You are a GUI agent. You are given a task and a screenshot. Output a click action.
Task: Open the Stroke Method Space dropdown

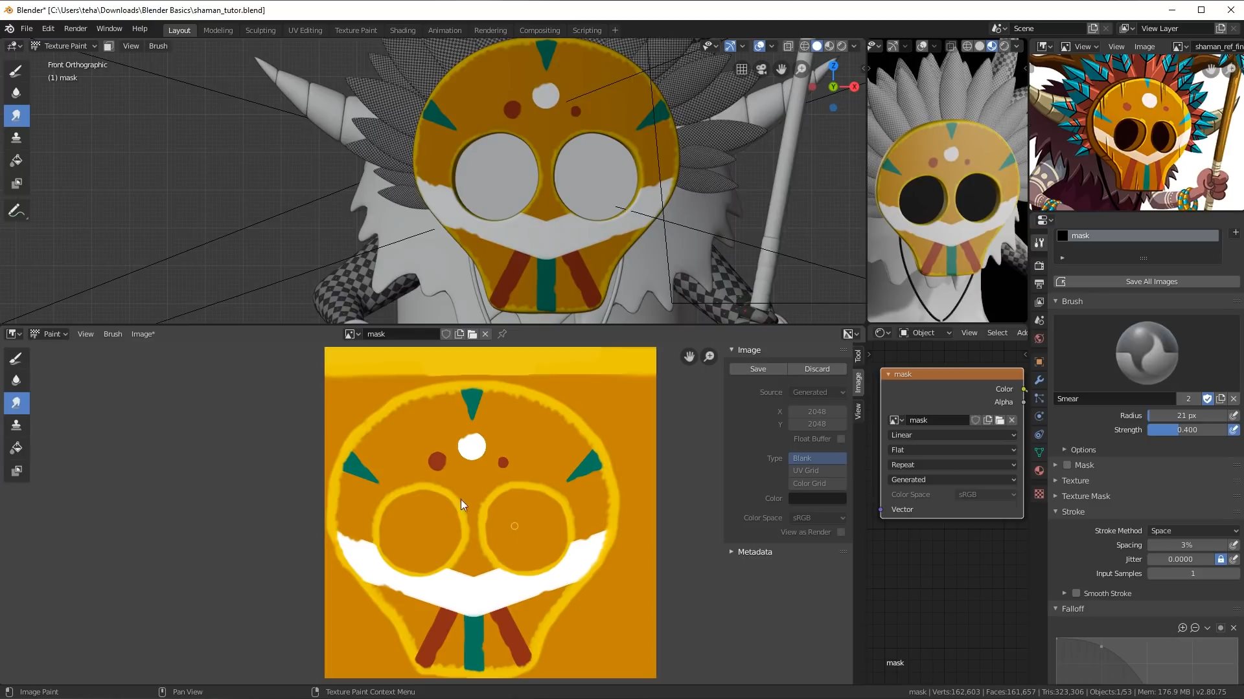click(x=1193, y=531)
